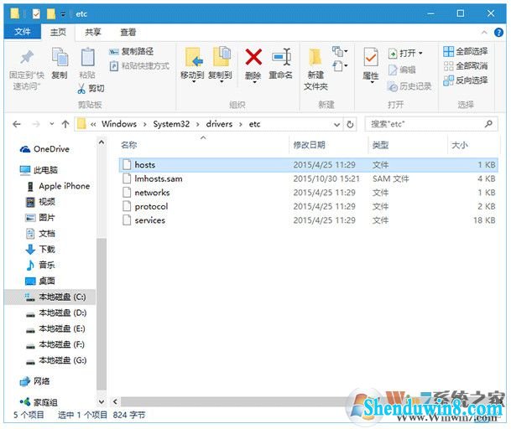
Task: Open the Copy to (复制到) menu
Action: click(221, 65)
